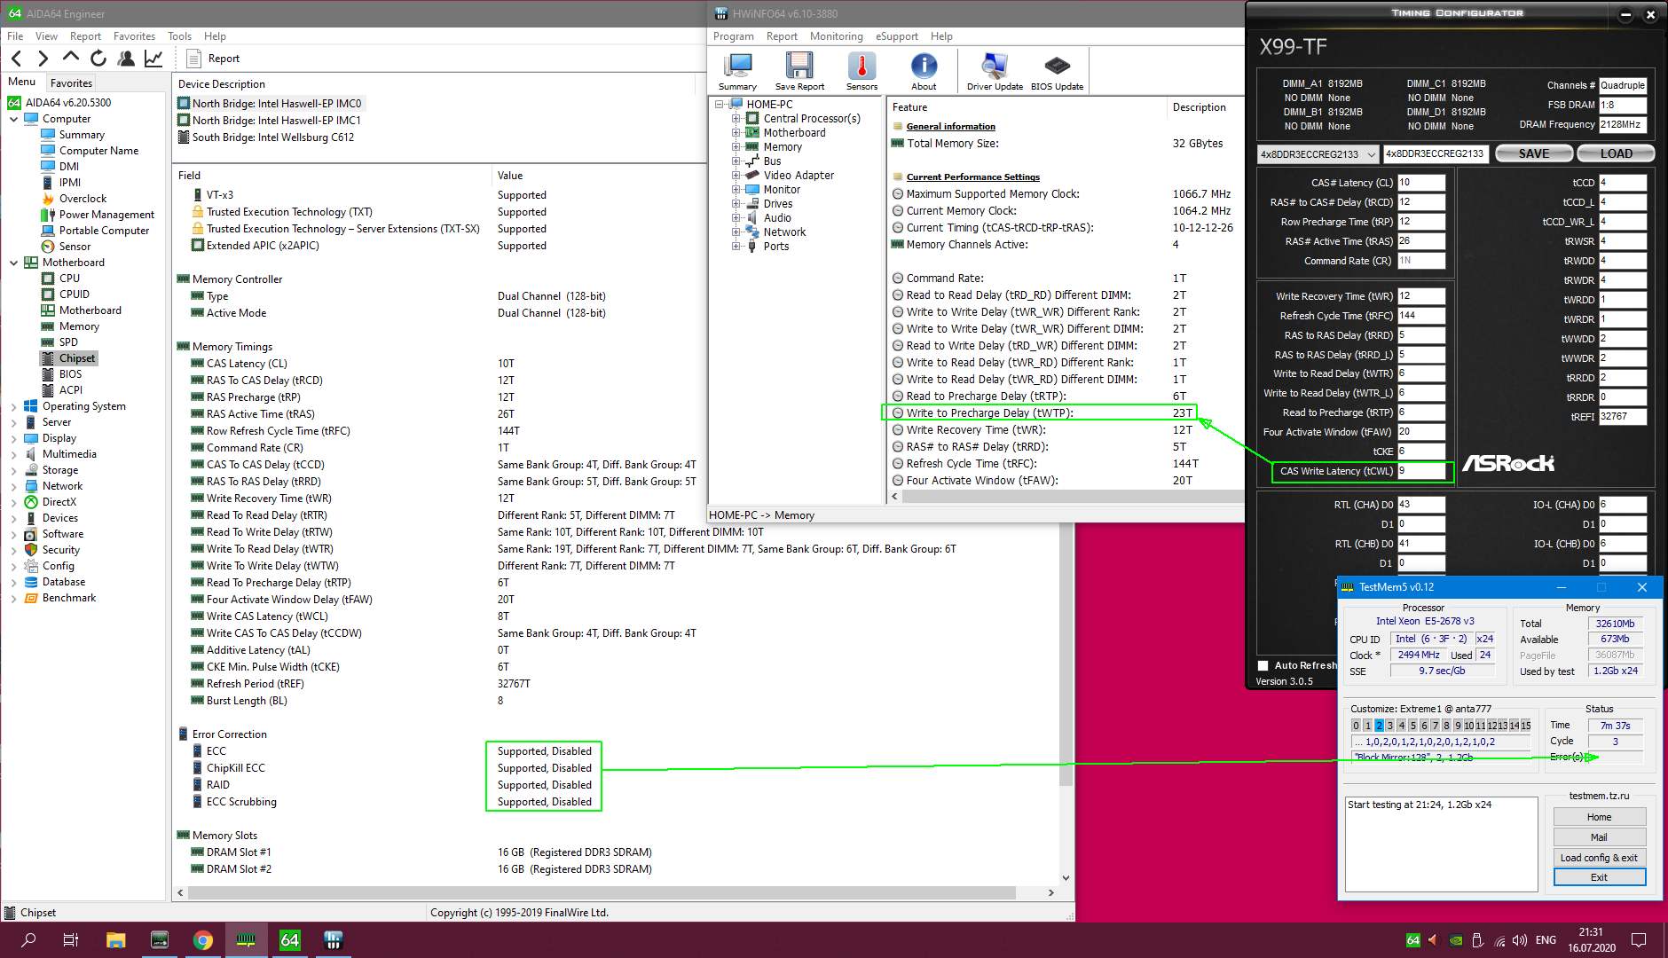Open Windows taskbar search
Image resolution: width=1668 pixels, height=958 pixels.
(x=28, y=940)
